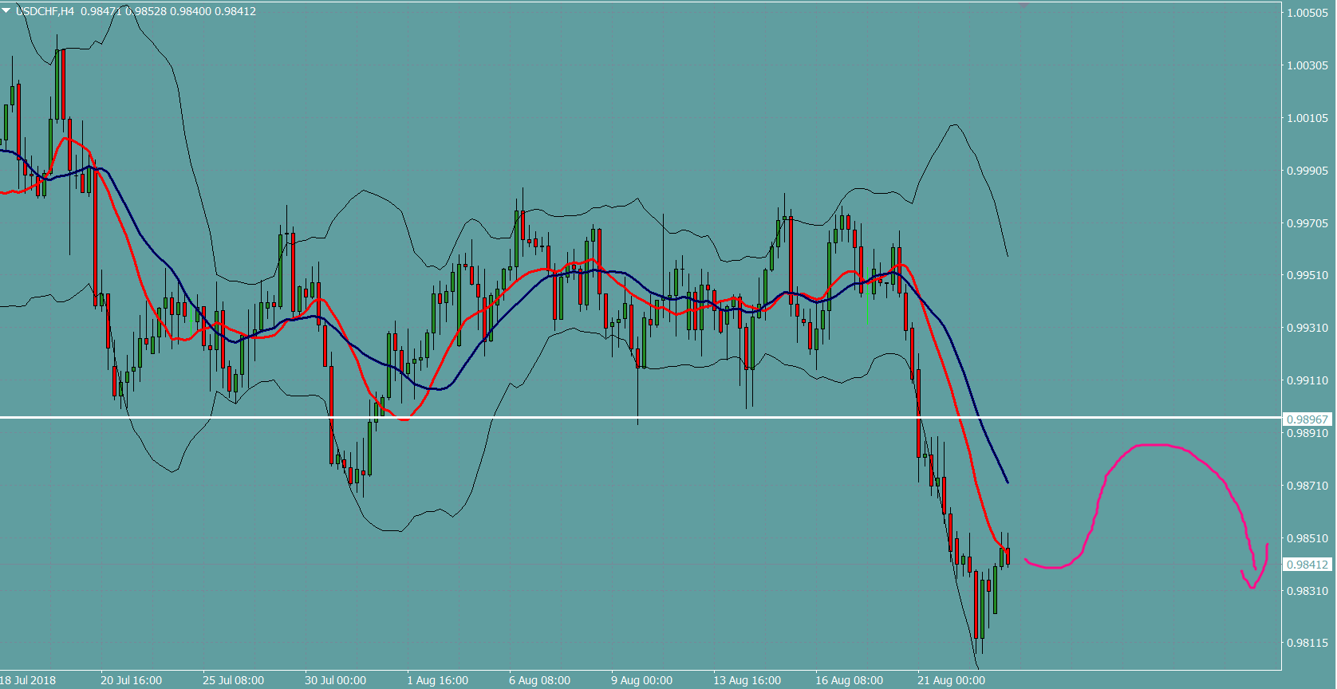Click the USDCHF,H4 chart title text

tap(45, 11)
